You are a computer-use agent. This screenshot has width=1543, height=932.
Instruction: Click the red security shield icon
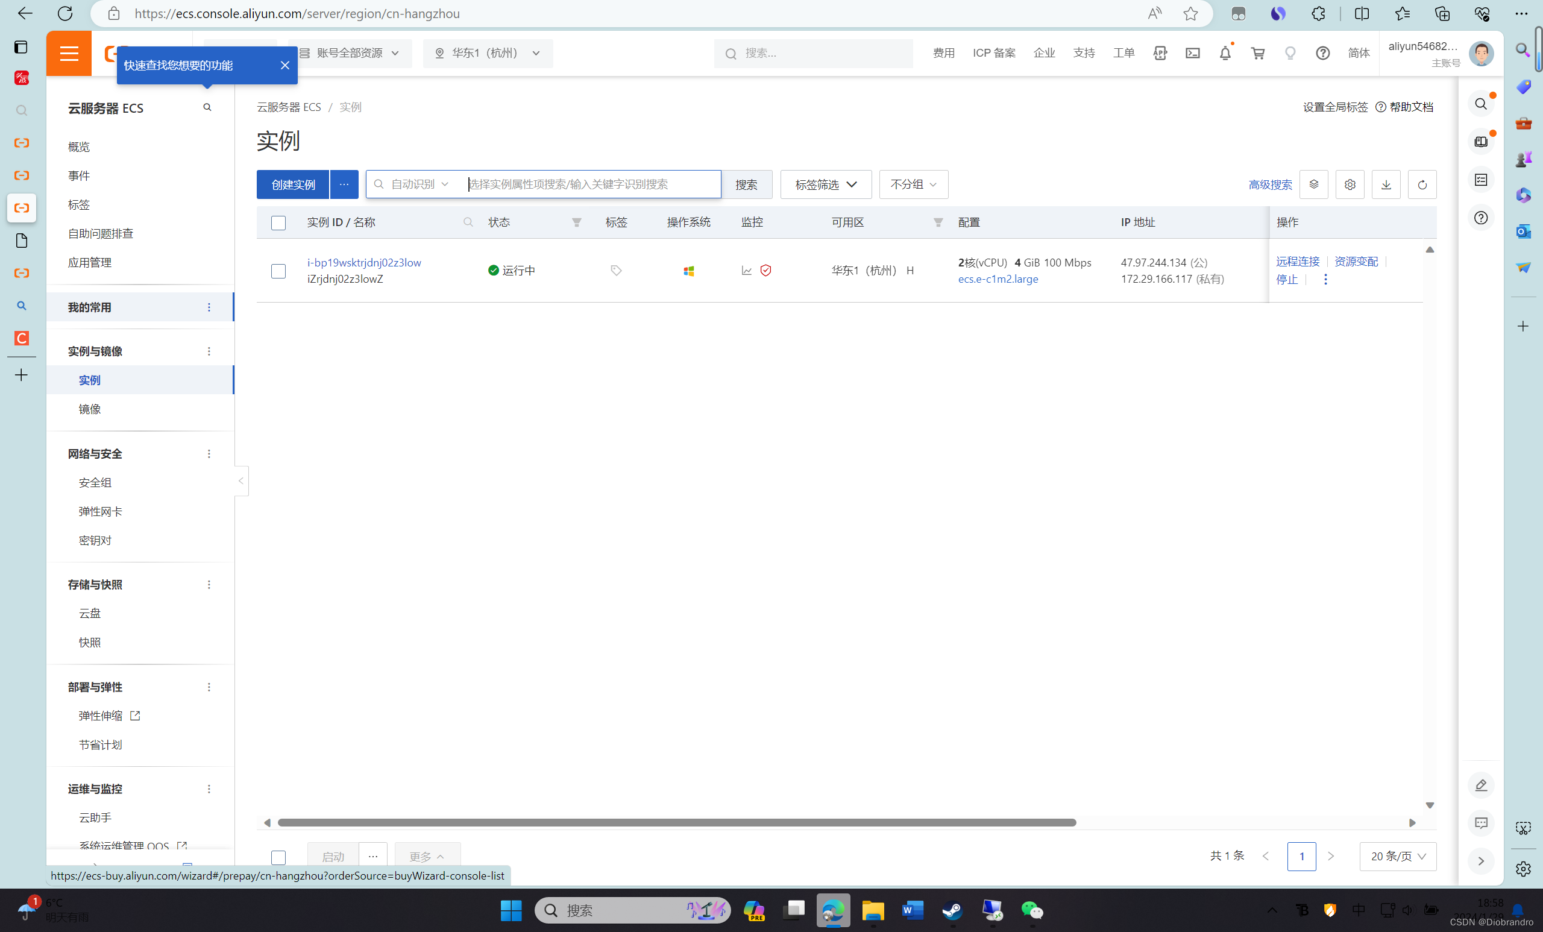(765, 271)
